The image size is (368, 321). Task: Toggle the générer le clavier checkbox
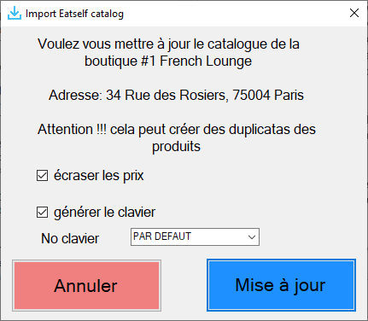(42, 213)
